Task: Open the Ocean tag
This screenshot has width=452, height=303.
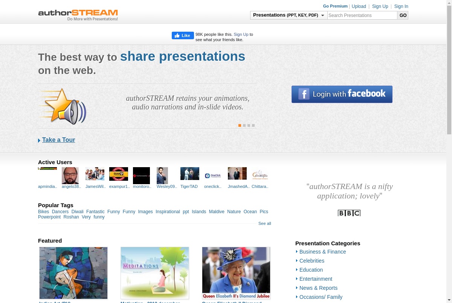Action: pos(250,212)
